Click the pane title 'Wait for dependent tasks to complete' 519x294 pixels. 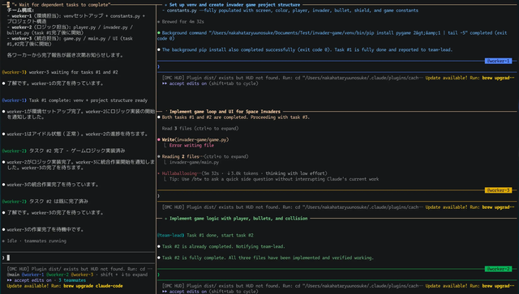tap(63, 5)
